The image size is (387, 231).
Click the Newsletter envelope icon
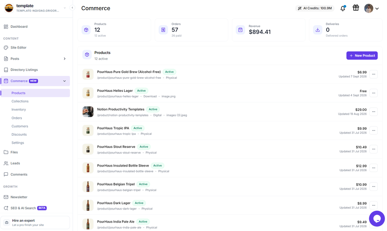(6, 197)
